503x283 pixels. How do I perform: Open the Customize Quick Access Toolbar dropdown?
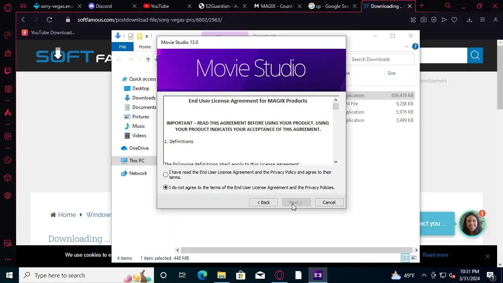coord(147,36)
